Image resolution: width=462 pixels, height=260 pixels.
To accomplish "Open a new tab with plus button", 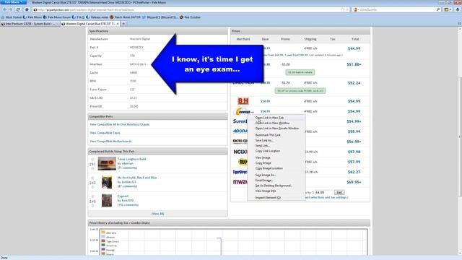I will pos(123,24).
